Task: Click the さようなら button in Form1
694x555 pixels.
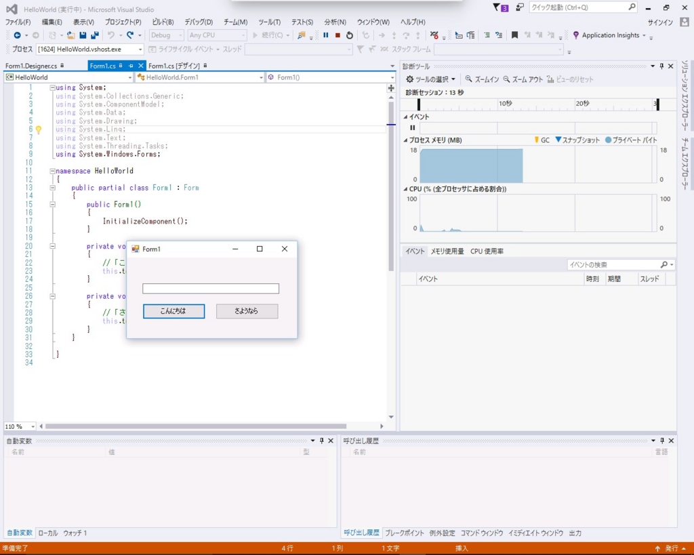Action: tap(247, 311)
